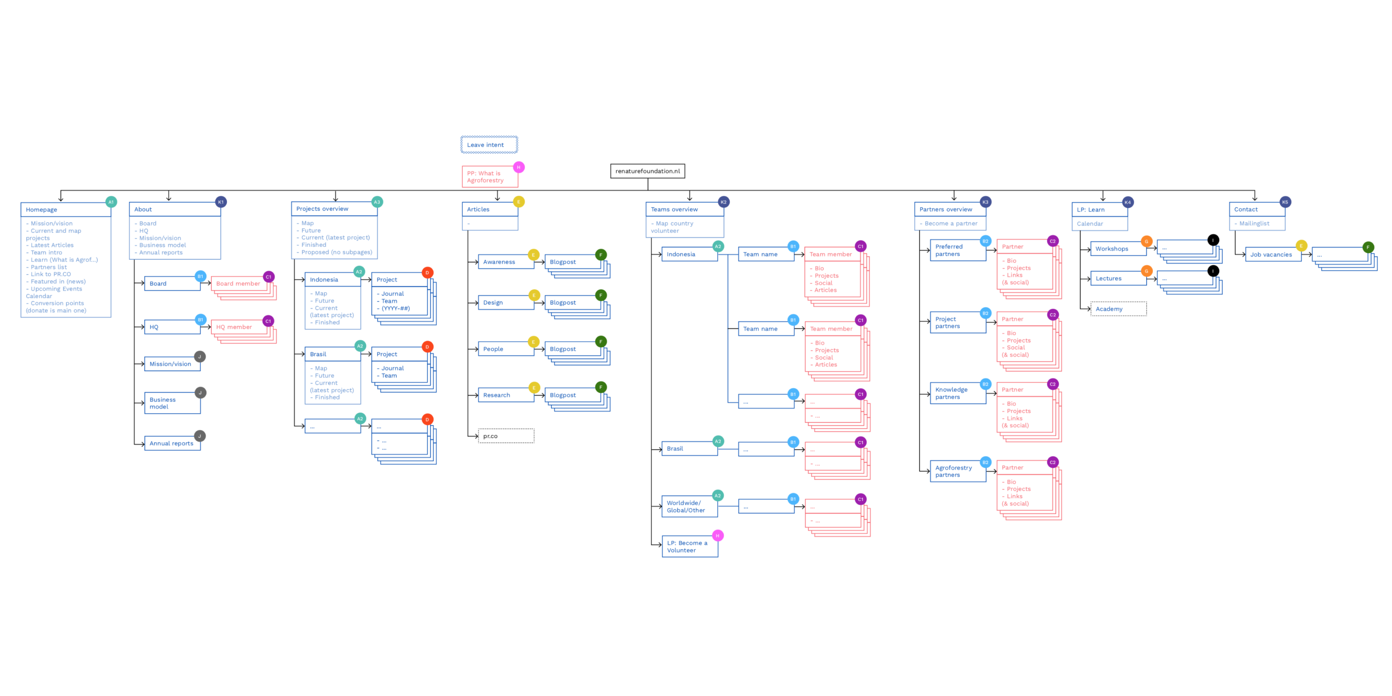
Task: Select the Lectures box
Action: (1118, 278)
